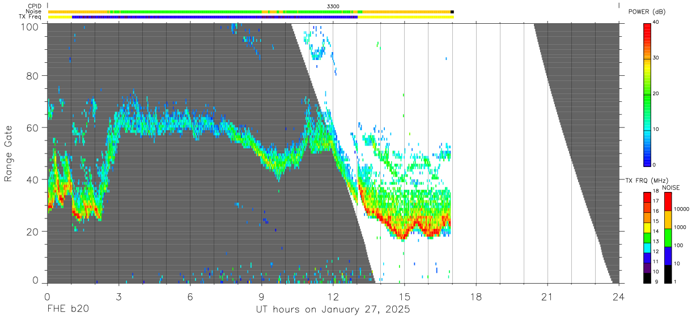Viewport: 696px width, 321px height.
Task: Click the 100 tick on the Range Gate axis
Action: pos(31,27)
